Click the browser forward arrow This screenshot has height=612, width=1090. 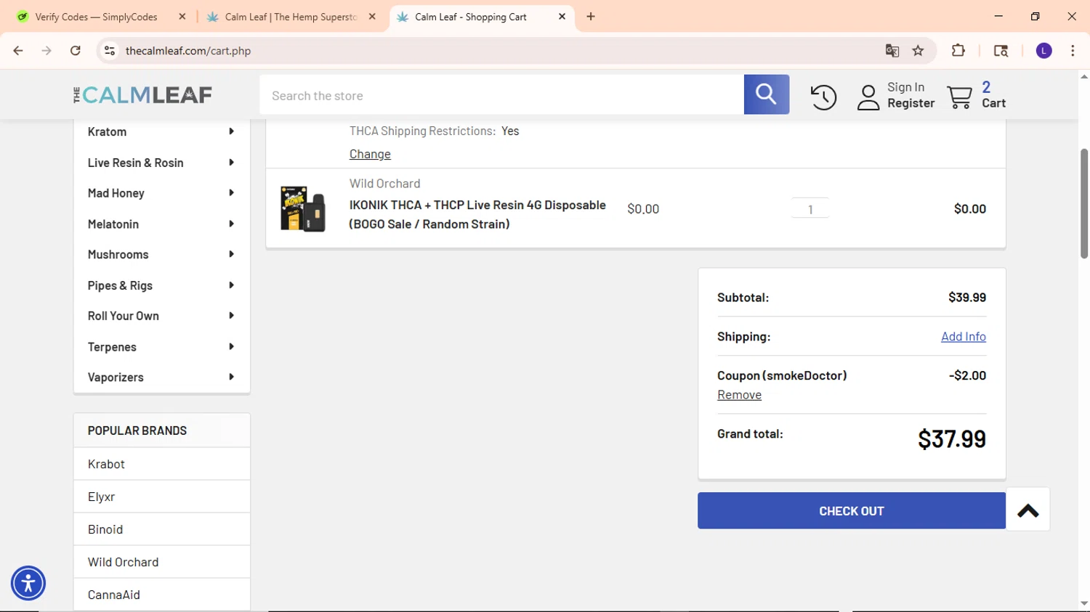(x=47, y=51)
